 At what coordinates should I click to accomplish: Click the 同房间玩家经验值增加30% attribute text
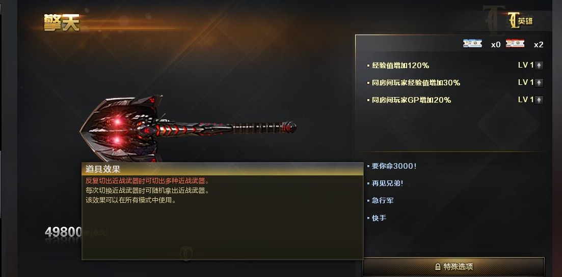pos(416,82)
